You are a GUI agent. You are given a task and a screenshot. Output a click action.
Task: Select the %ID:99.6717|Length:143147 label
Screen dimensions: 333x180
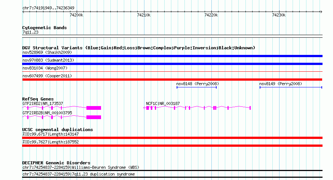click(51, 134)
